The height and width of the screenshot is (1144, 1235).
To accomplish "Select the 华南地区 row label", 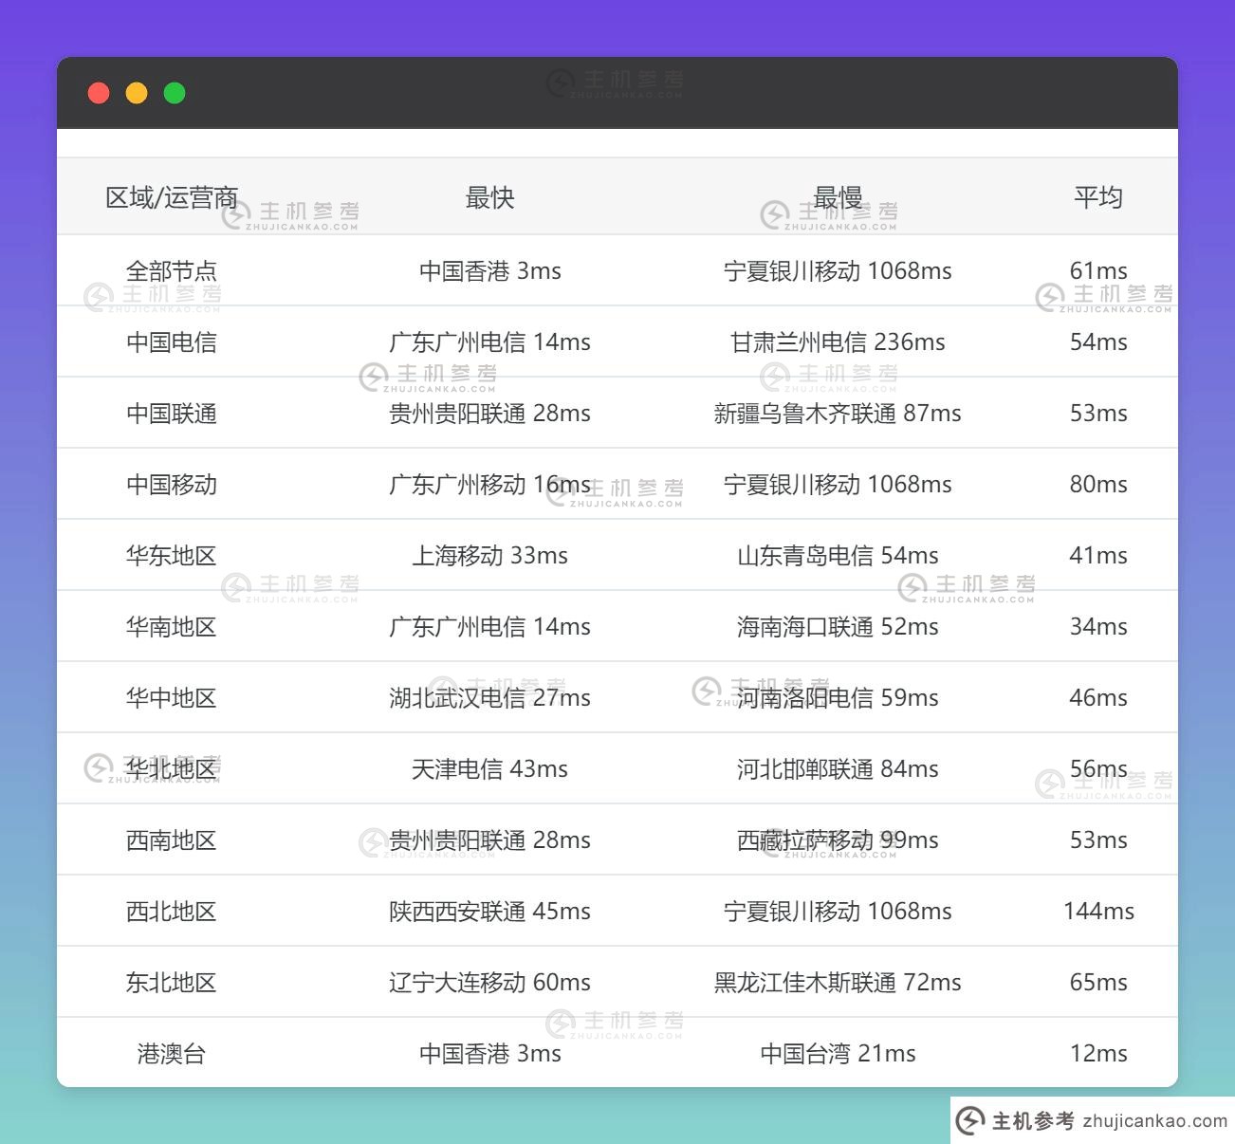I will pyautogui.click(x=172, y=627).
